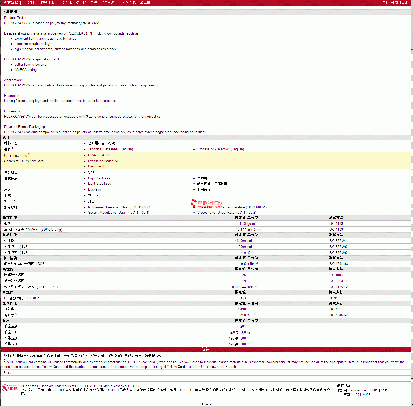Viewport: 413px width, 407px height.
Task: Click the tensile modulus value '464000'
Action: tap(240, 241)
